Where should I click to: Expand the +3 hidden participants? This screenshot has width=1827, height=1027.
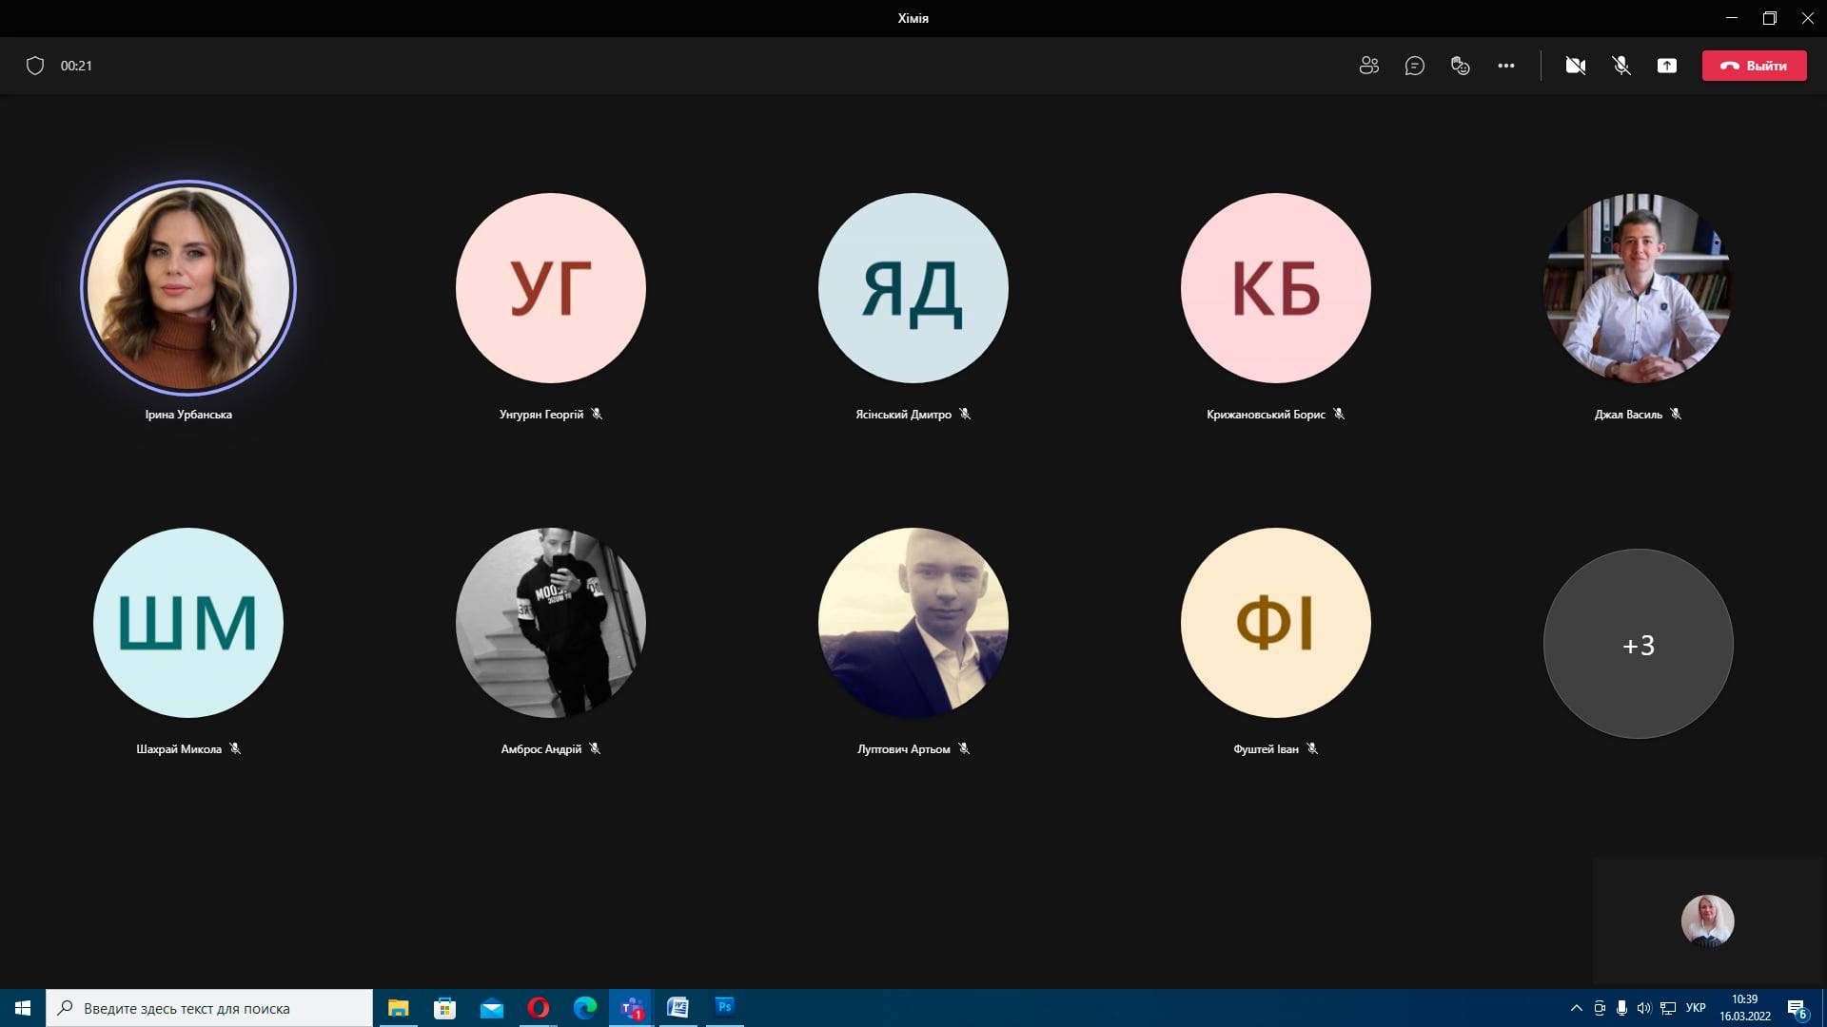1638,644
